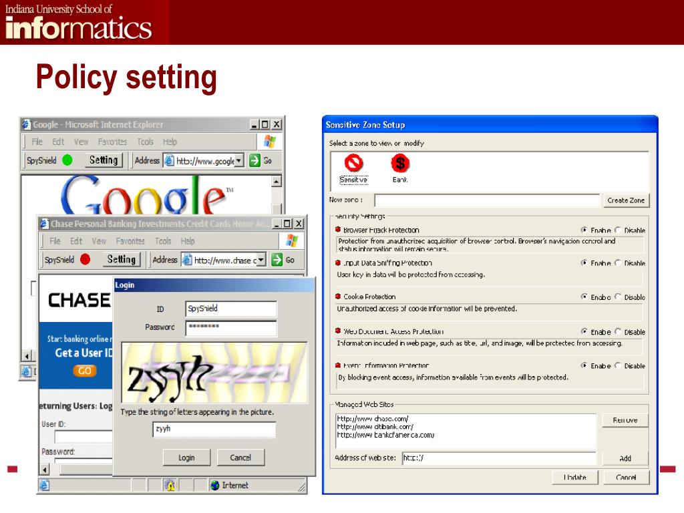The height and width of the screenshot is (513, 684).
Task: Click green Go arrow in Google window
Action: click(254, 160)
